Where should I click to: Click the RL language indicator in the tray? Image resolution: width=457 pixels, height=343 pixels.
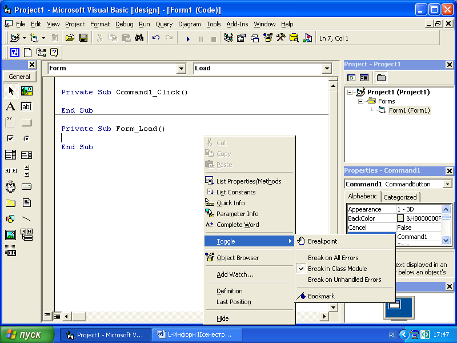[x=392, y=335]
